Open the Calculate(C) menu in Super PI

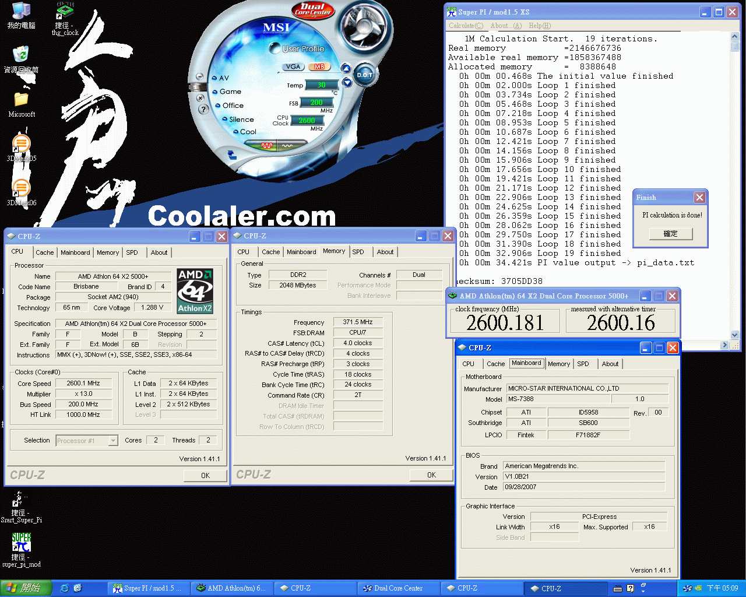(x=466, y=26)
